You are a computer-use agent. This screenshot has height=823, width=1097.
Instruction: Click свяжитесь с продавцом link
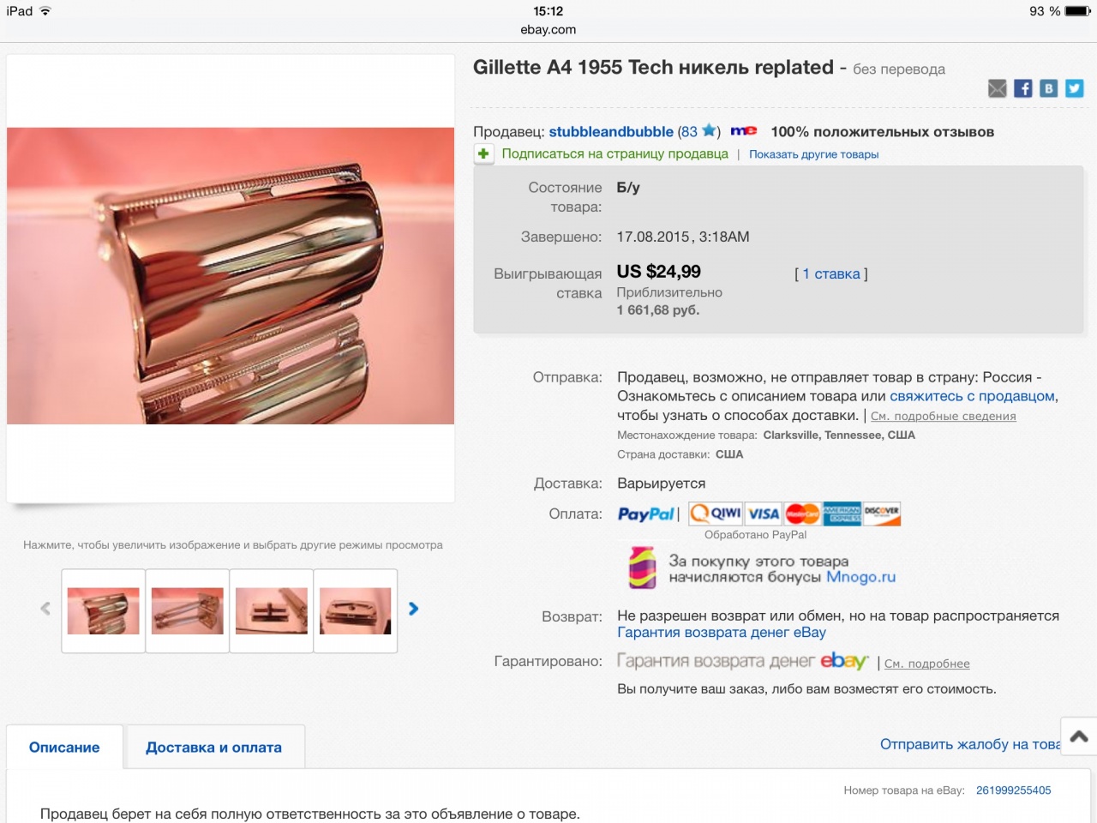coord(972,396)
